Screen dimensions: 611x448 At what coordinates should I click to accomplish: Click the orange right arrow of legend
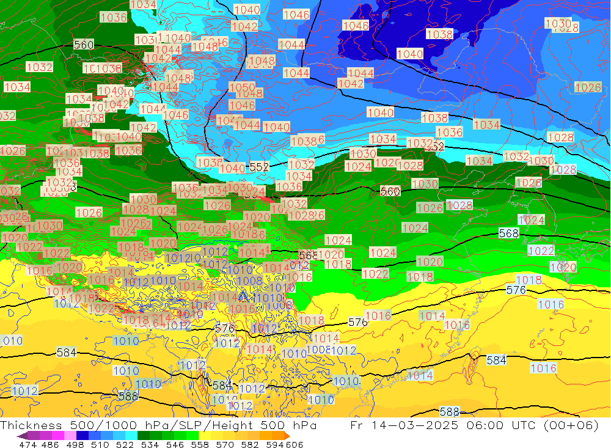287,436
